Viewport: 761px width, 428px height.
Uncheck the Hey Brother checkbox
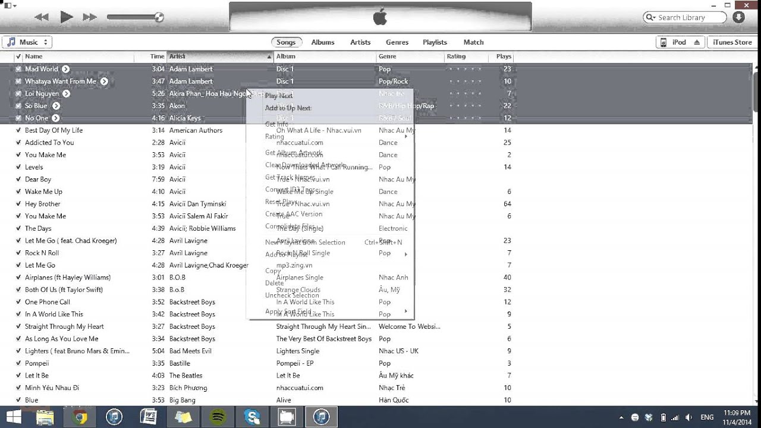click(x=18, y=204)
